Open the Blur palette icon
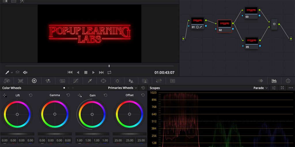 coord(131,81)
